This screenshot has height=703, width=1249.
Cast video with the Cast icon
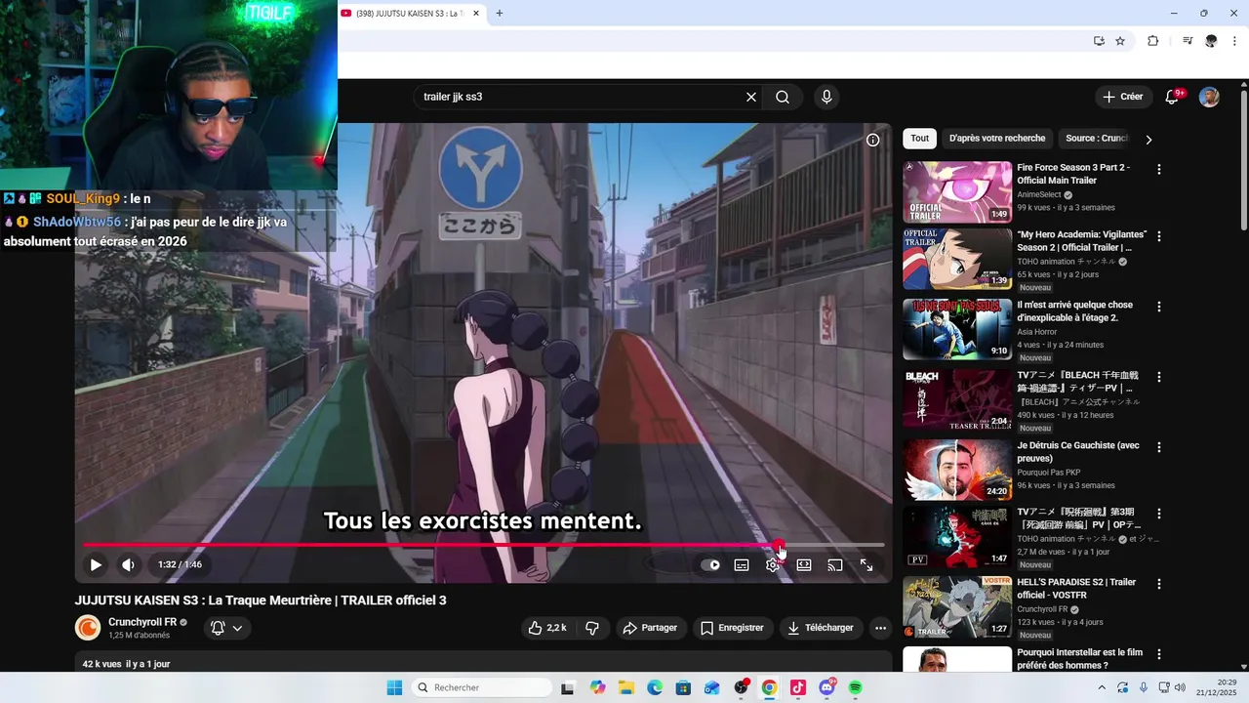(x=835, y=564)
